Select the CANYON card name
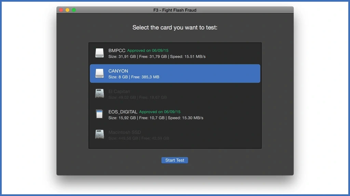This screenshot has height=196, width=350. pyautogui.click(x=118, y=71)
